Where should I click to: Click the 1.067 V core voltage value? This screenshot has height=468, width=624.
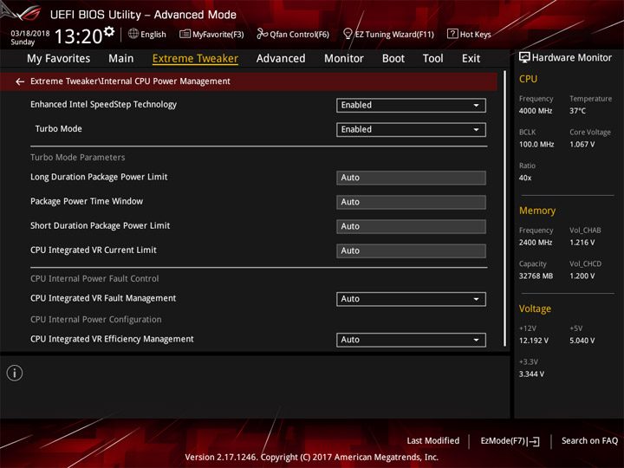[582, 145]
